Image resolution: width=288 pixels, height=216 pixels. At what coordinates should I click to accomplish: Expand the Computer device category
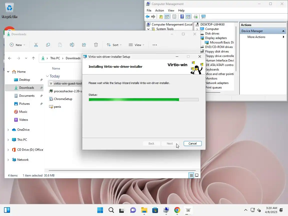[x=197, y=29]
